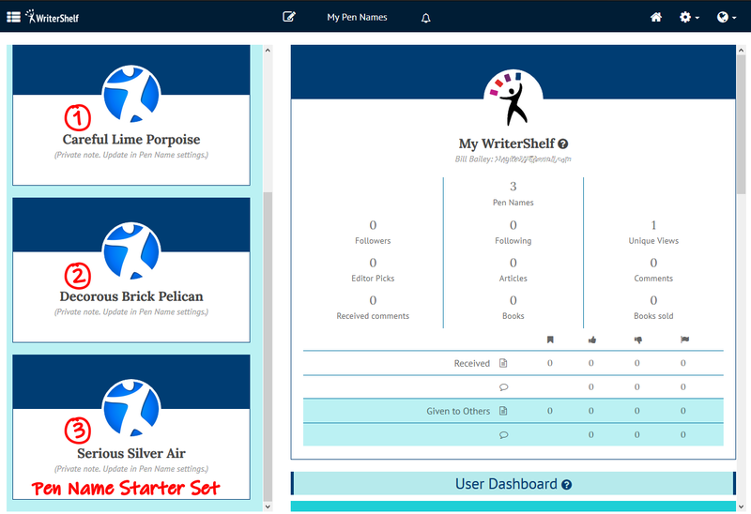Image resolution: width=751 pixels, height=514 pixels.
Task: Click the Books sold label
Action: click(x=653, y=316)
